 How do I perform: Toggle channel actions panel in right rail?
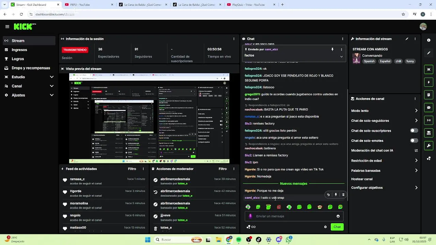[429, 133]
